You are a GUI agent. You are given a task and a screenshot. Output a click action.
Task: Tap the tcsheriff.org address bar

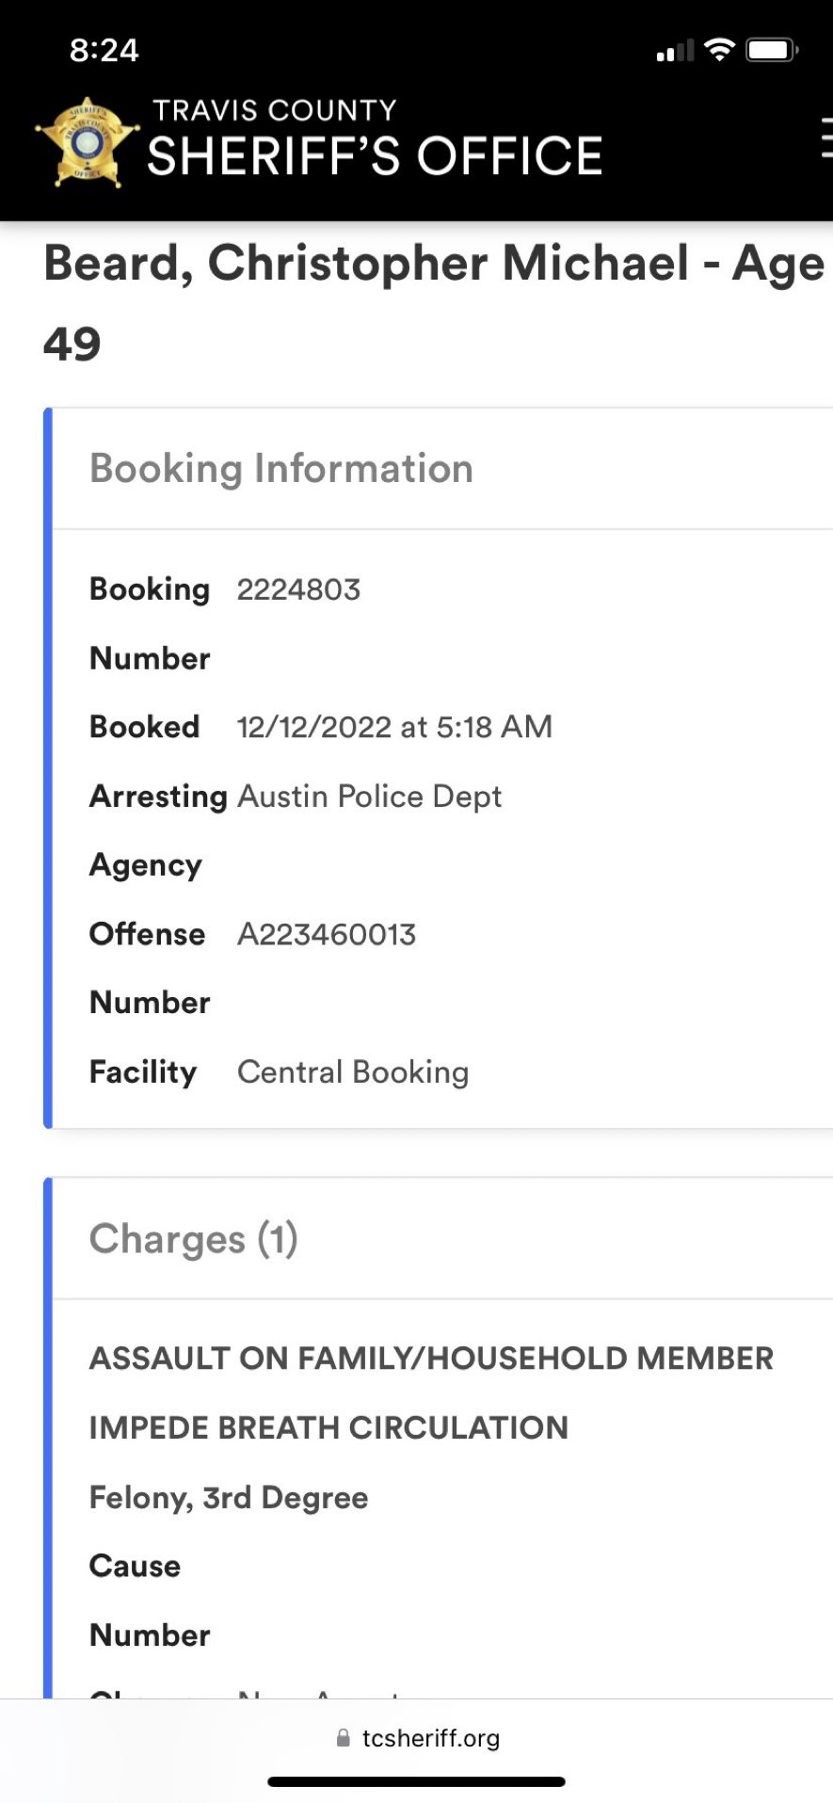[x=417, y=1738]
